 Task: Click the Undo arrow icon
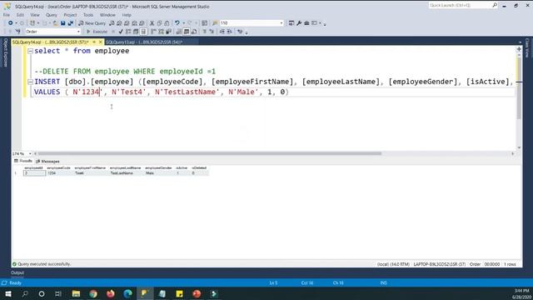point(177,23)
